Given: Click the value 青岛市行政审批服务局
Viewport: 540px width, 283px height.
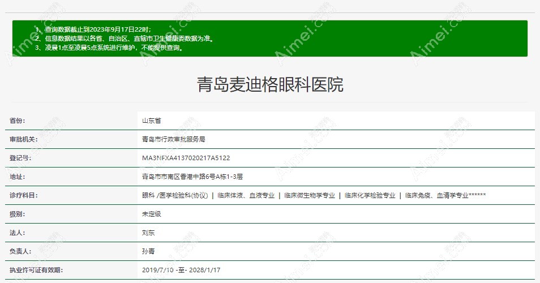Looking at the screenshot, I should click(174, 139).
